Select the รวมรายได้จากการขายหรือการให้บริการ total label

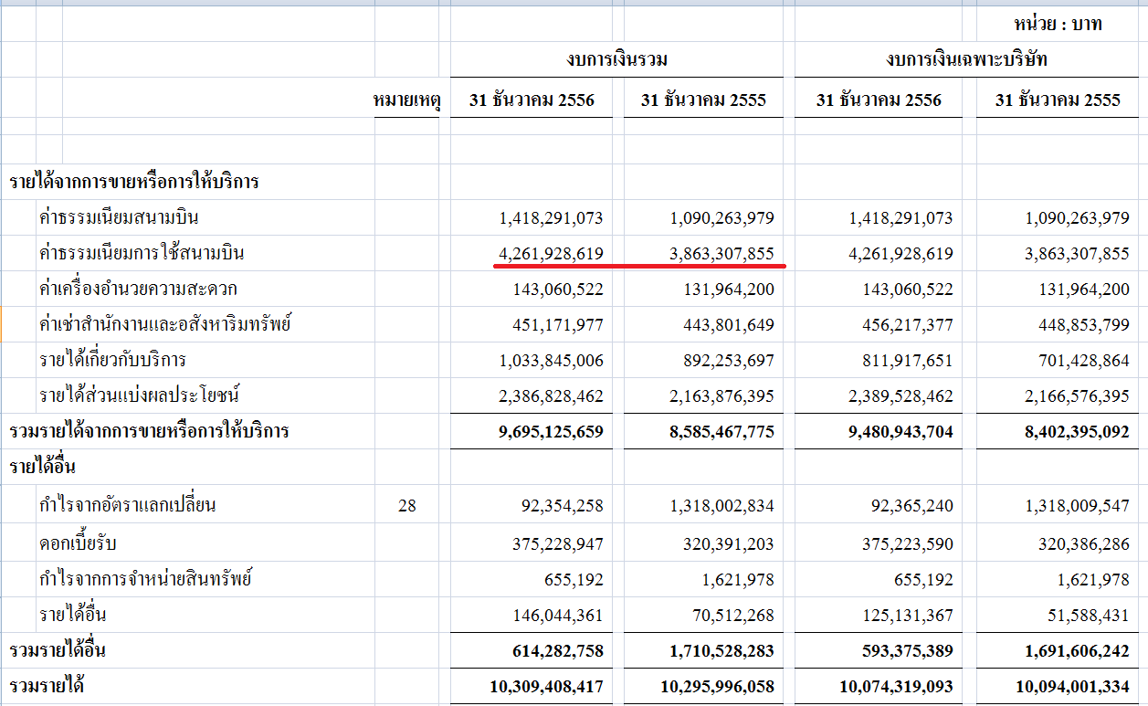[x=149, y=431]
